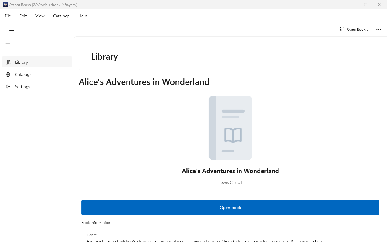Open the Catalogs menu

coord(61,16)
